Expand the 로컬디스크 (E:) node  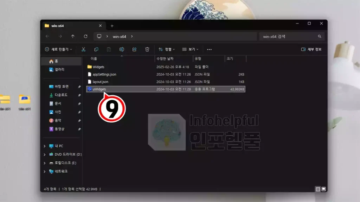pos(45,163)
